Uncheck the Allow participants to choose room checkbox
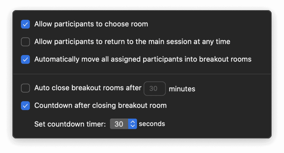Screen dimensions: 284x153 tap(26, 24)
